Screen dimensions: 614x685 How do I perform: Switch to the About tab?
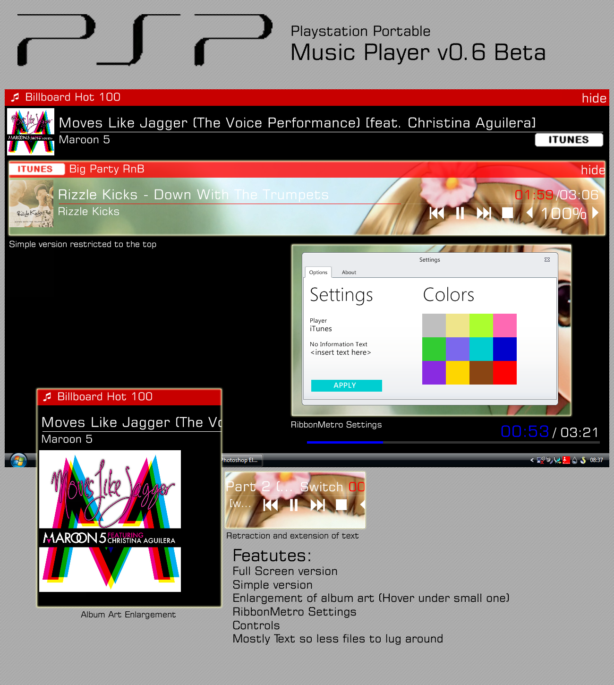point(349,272)
